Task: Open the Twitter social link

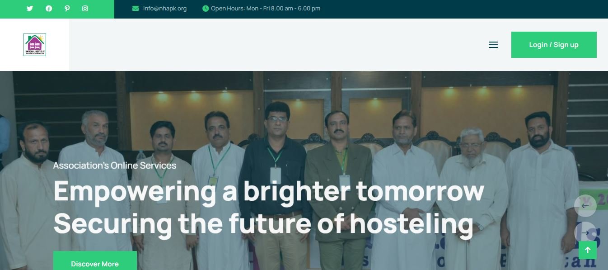Action: (x=30, y=8)
